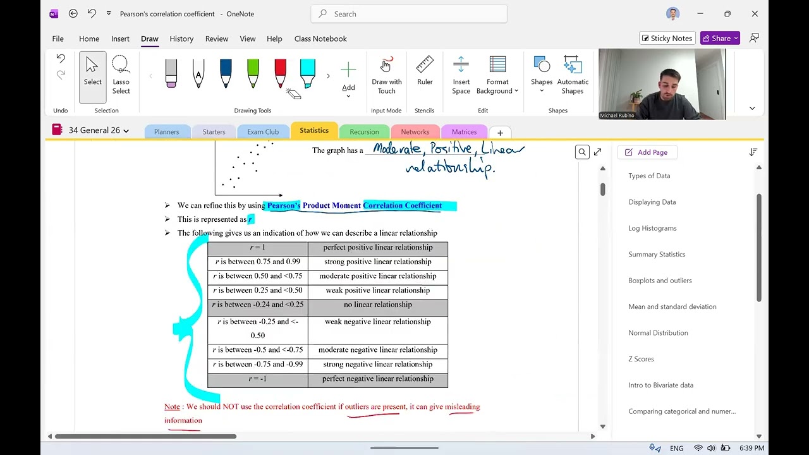Click the taskbar microphone icon

654,448
